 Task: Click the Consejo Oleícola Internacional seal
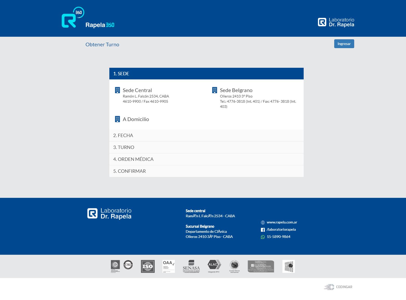[234, 267]
